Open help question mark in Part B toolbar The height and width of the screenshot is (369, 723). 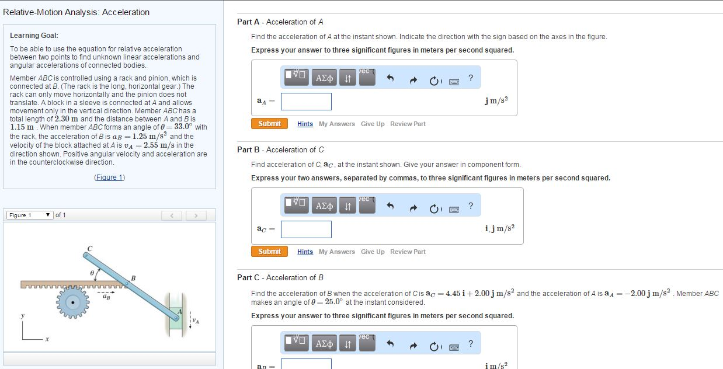471,205
